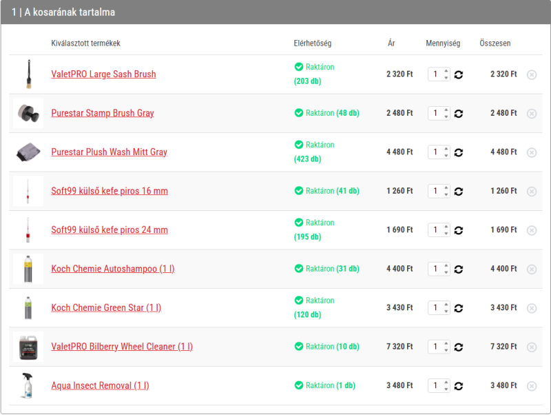This screenshot has width=551, height=415.
Task: Click the 'Mennyiség' column header
Action: [443, 43]
